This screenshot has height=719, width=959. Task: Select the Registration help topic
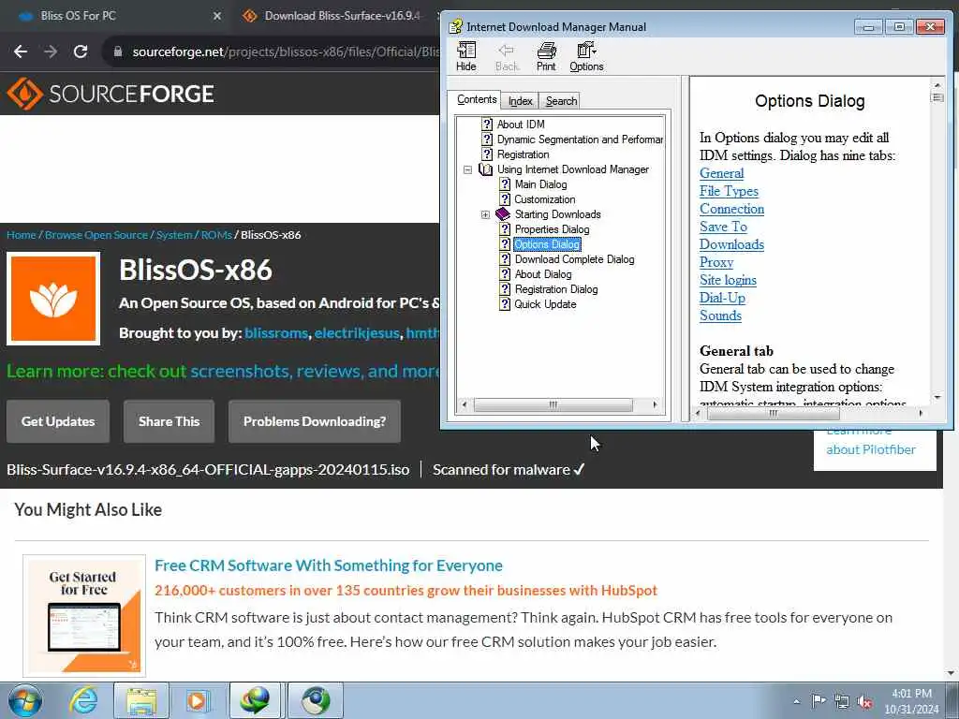coord(523,154)
